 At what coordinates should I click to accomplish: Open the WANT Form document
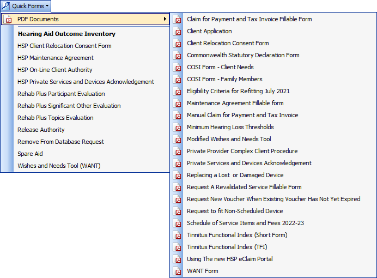pos(203,271)
